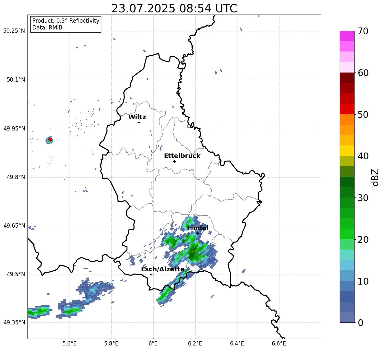Click the 5.8°E longitude label
Screen dimensions: 383x350
[x=111, y=344]
